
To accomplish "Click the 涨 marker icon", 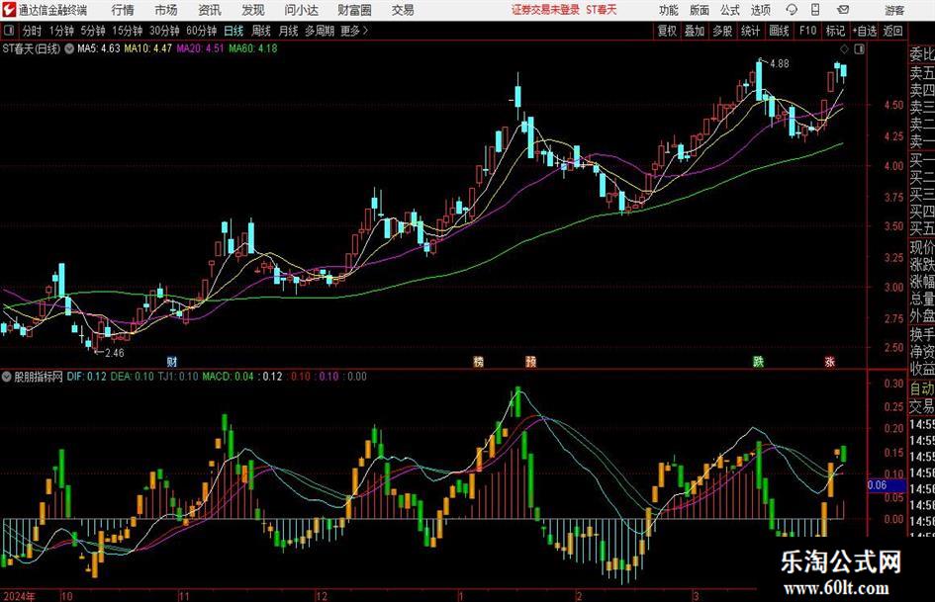I will tap(829, 361).
